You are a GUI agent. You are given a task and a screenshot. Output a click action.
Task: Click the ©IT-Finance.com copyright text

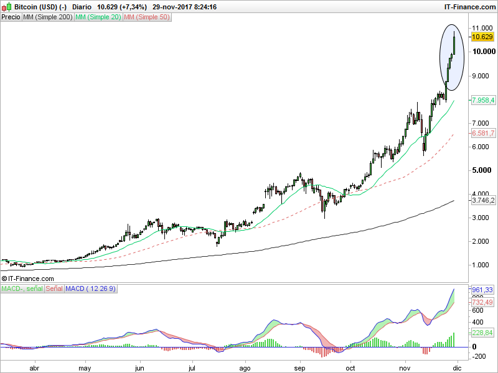tap(27, 279)
